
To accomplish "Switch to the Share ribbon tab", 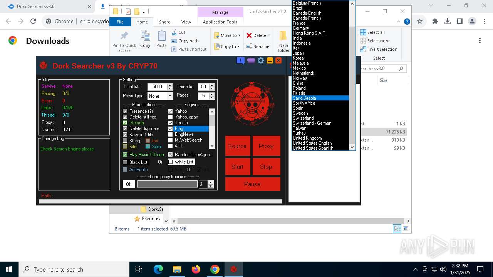I will (164, 22).
